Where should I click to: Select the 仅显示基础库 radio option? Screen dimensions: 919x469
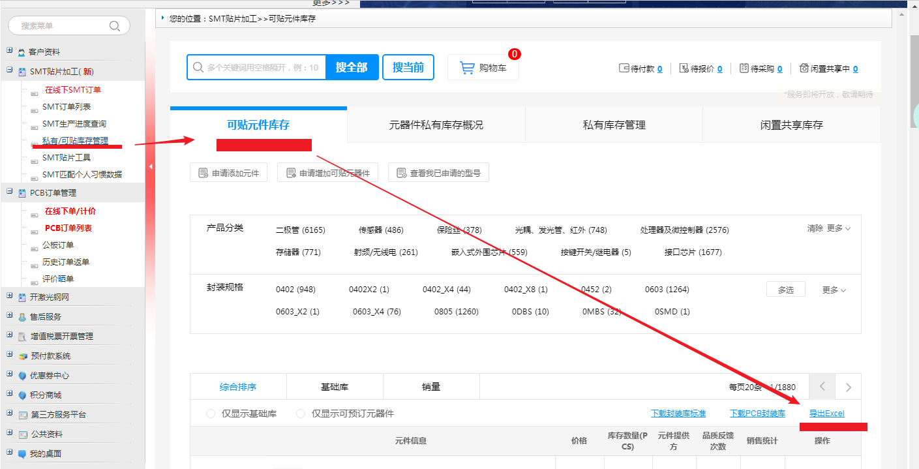click(x=211, y=414)
